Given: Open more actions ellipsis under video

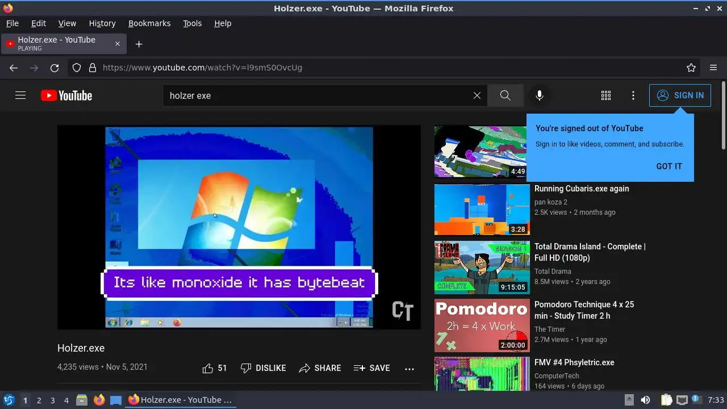Looking at the screenshot, I should 410,369.
